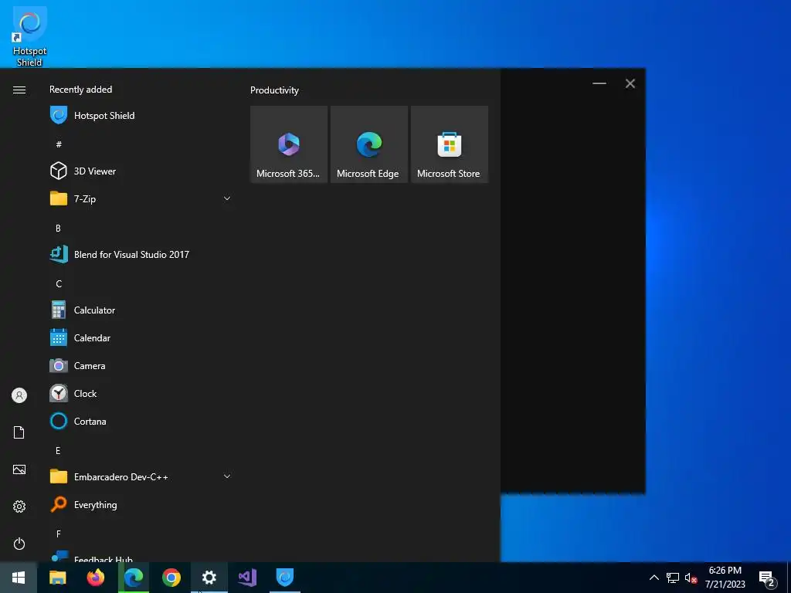Open Pictures from Start sidebar
Image resolution: width=791 pixels, height=593 pixels.
tap(19, 469)
